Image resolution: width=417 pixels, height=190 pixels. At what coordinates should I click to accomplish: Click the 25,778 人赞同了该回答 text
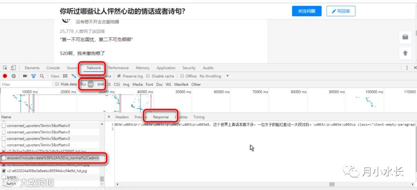[x=82, y=31]
